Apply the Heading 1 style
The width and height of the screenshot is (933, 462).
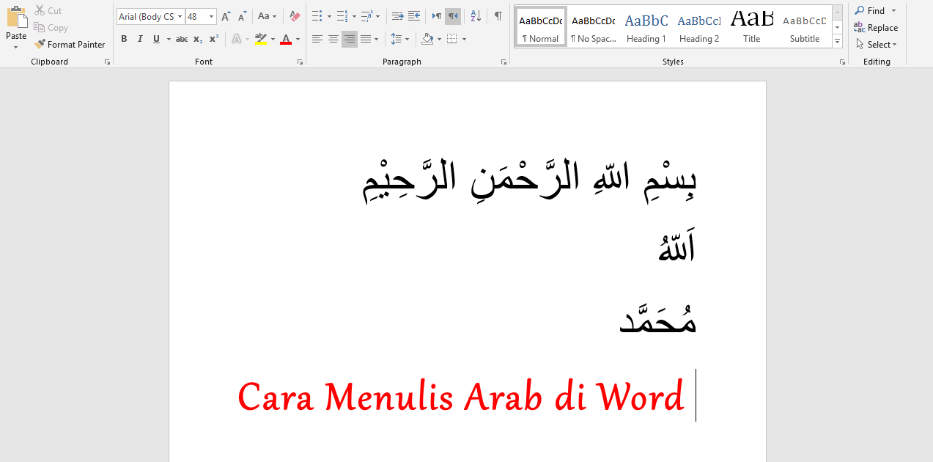(646, 27)
